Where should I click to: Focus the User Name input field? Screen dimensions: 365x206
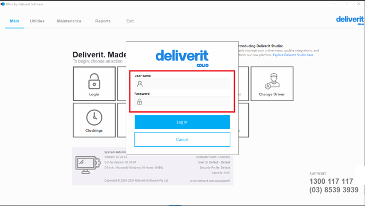coord(183,84)
